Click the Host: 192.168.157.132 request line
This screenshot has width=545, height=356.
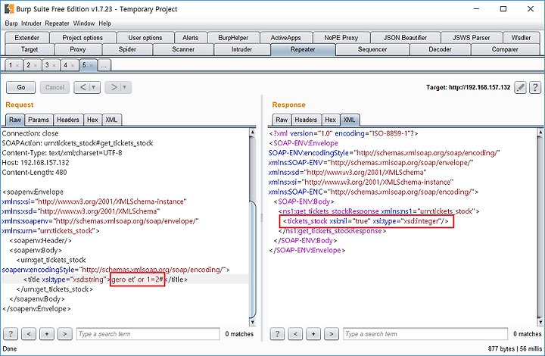click(x=36, y=163)
